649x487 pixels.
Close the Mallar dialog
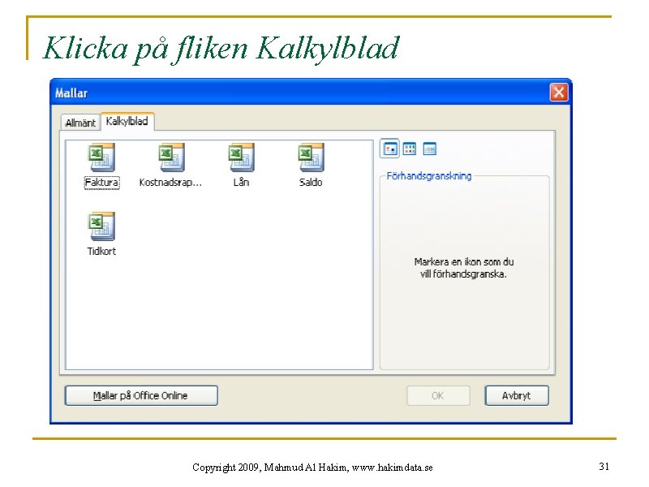pos(559,92)
